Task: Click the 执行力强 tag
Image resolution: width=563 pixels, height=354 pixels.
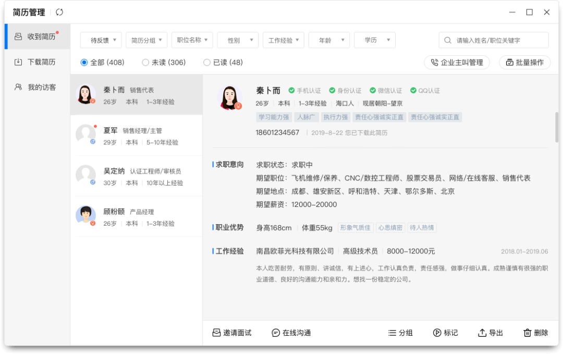Action: (335, 117)
